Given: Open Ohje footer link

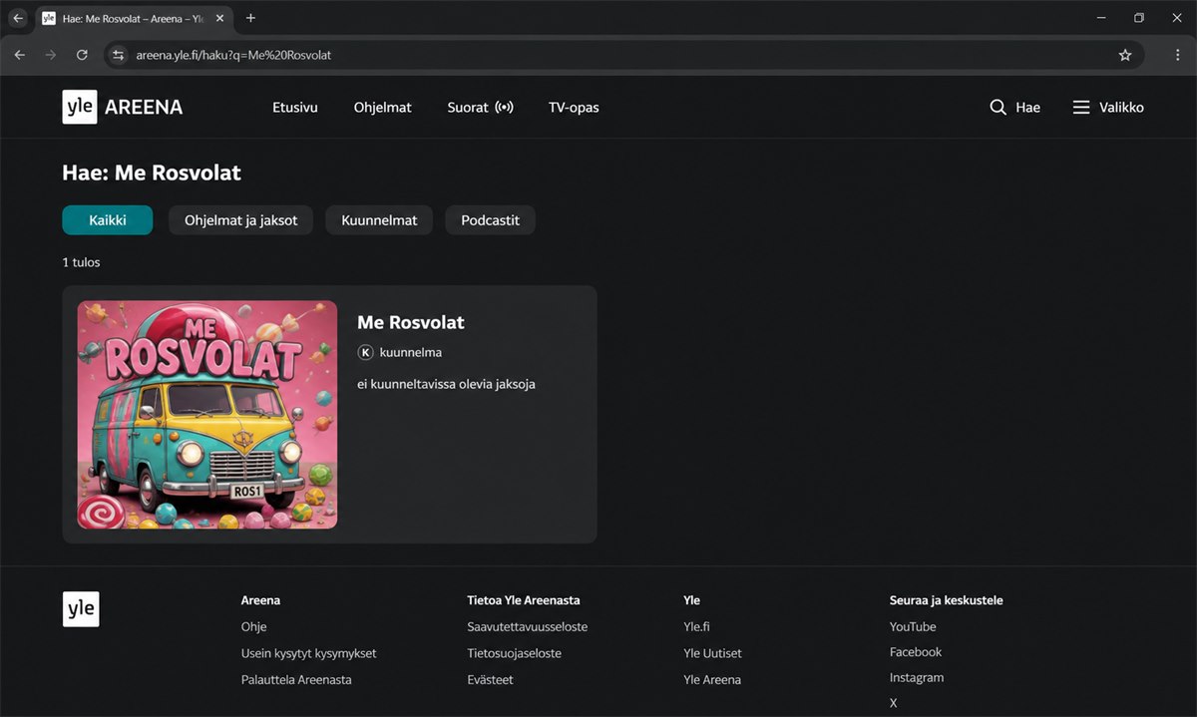Looking at the screenshot, I should click(x=253, y=627).
